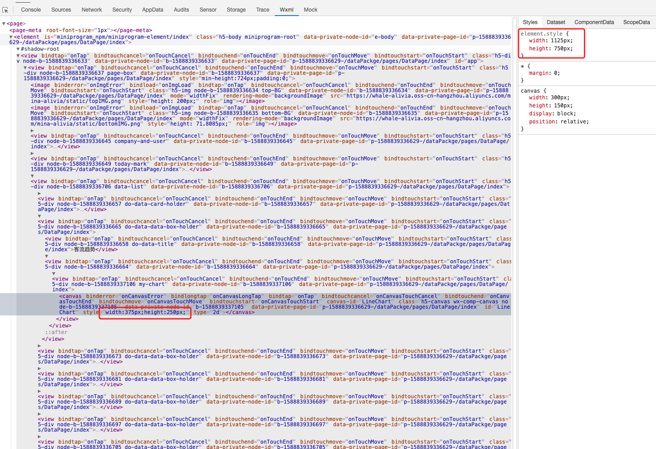656x449 pixels.
Task: Switch to the ScopeData tab
Action: pyautogui.click(x=636, y=22)
